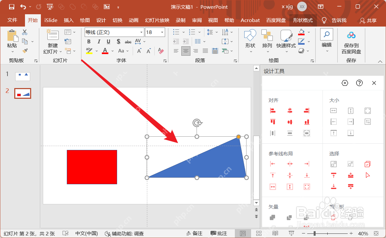Viewport: 386px width, 238px height.
Task: Toggle Italic formatting
Action: [99, 41]
